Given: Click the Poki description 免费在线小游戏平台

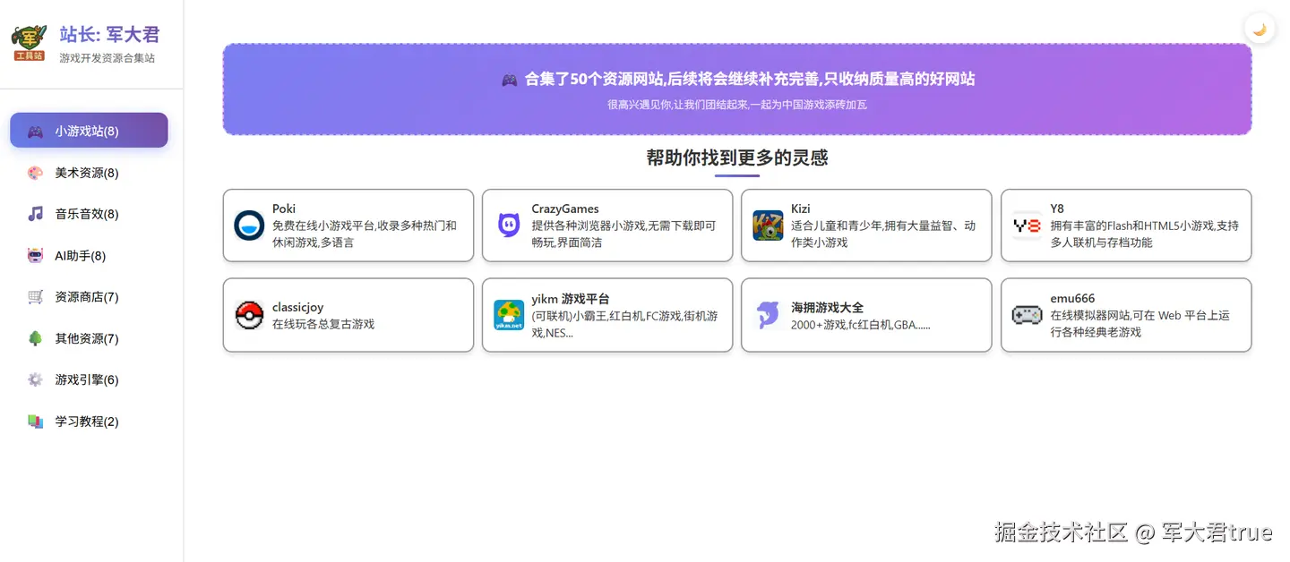Looking at the screenshot, I should pyautogui.click(x=365, y=234).
